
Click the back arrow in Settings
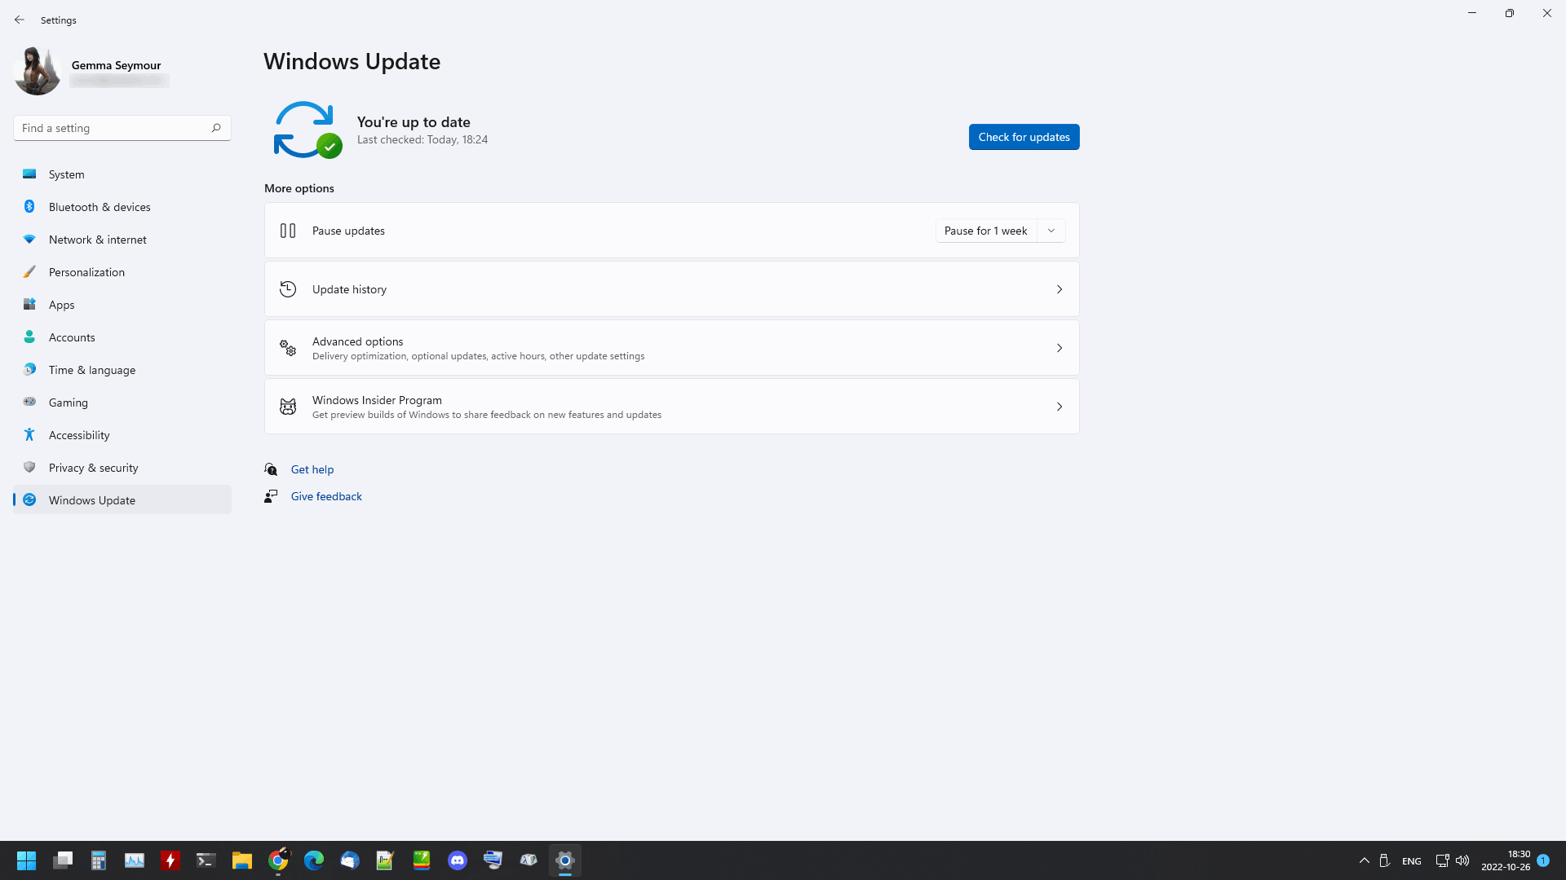pos(20,20)
